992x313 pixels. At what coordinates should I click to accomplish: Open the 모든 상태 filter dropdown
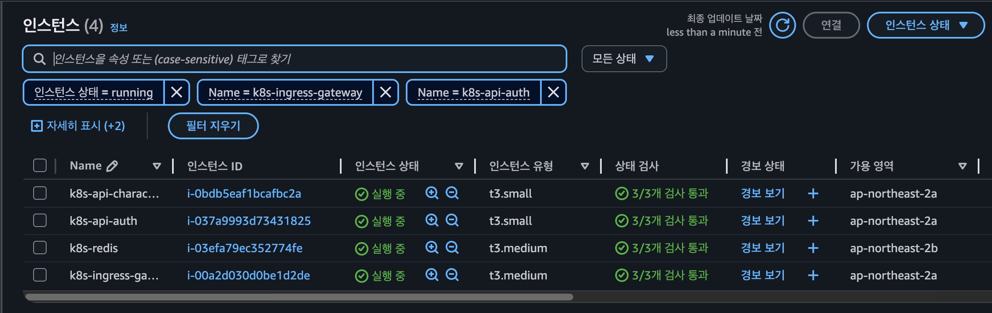click(624, 59)
